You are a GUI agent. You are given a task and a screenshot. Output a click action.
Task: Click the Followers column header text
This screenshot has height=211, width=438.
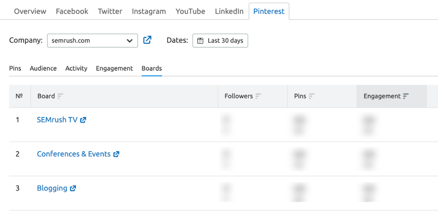(x=239, y=96)
